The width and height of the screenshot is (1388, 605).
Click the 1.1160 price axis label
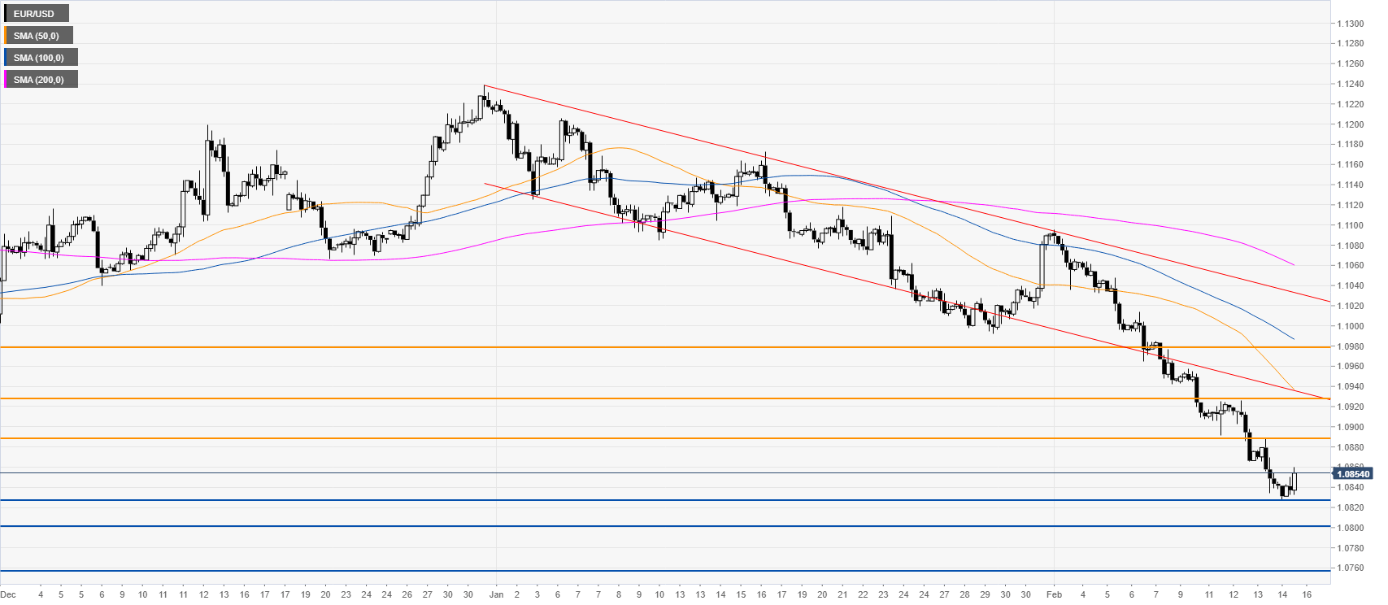pos(1350,164)
